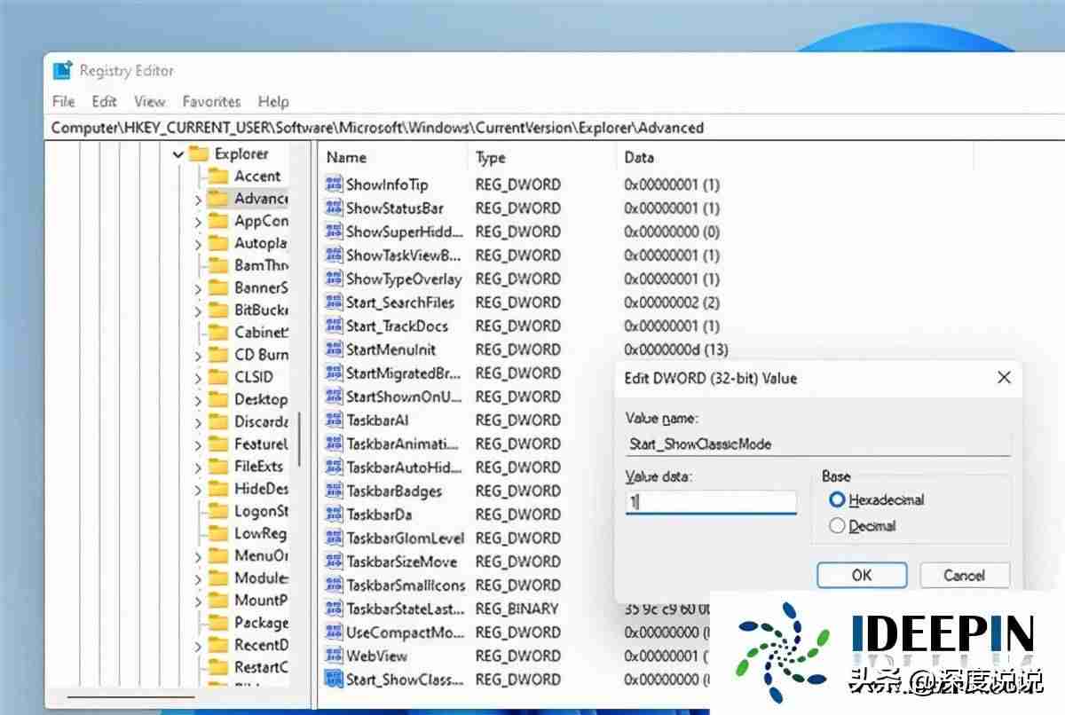Select the TaskbarSmallIcons value name
Image resolution: width=1065 pixels, height=715 pixels.
point(406,585)
